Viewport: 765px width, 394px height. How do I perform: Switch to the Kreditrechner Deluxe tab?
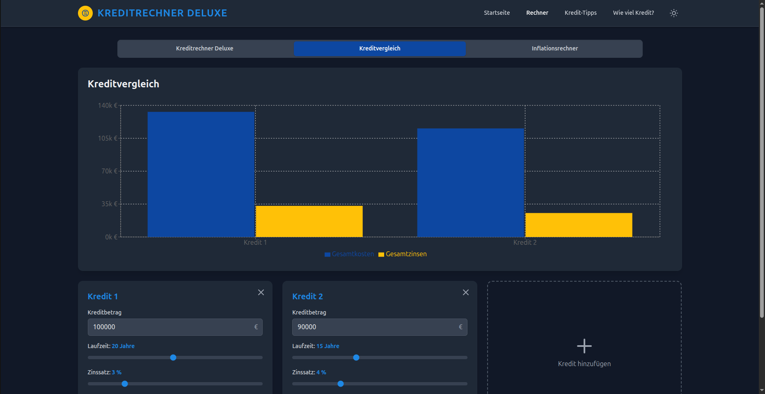tap(205, 48)
